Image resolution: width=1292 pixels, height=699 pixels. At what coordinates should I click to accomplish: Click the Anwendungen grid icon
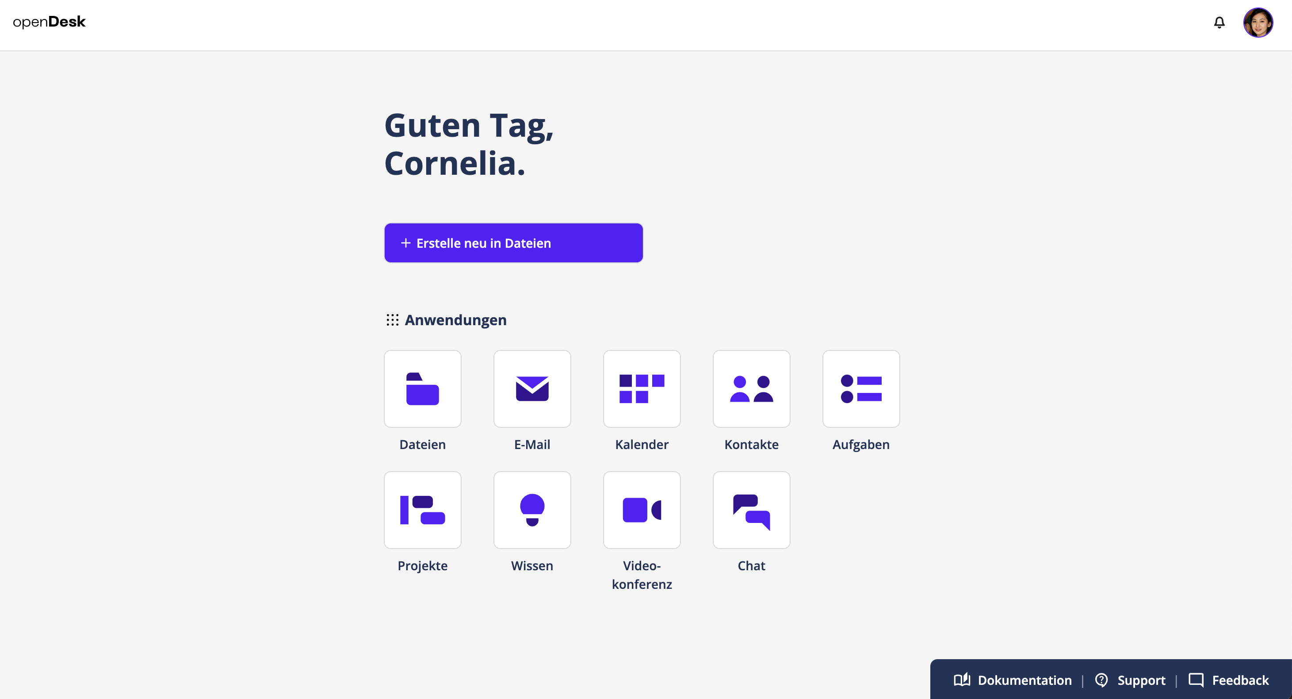tap(392, 320)
